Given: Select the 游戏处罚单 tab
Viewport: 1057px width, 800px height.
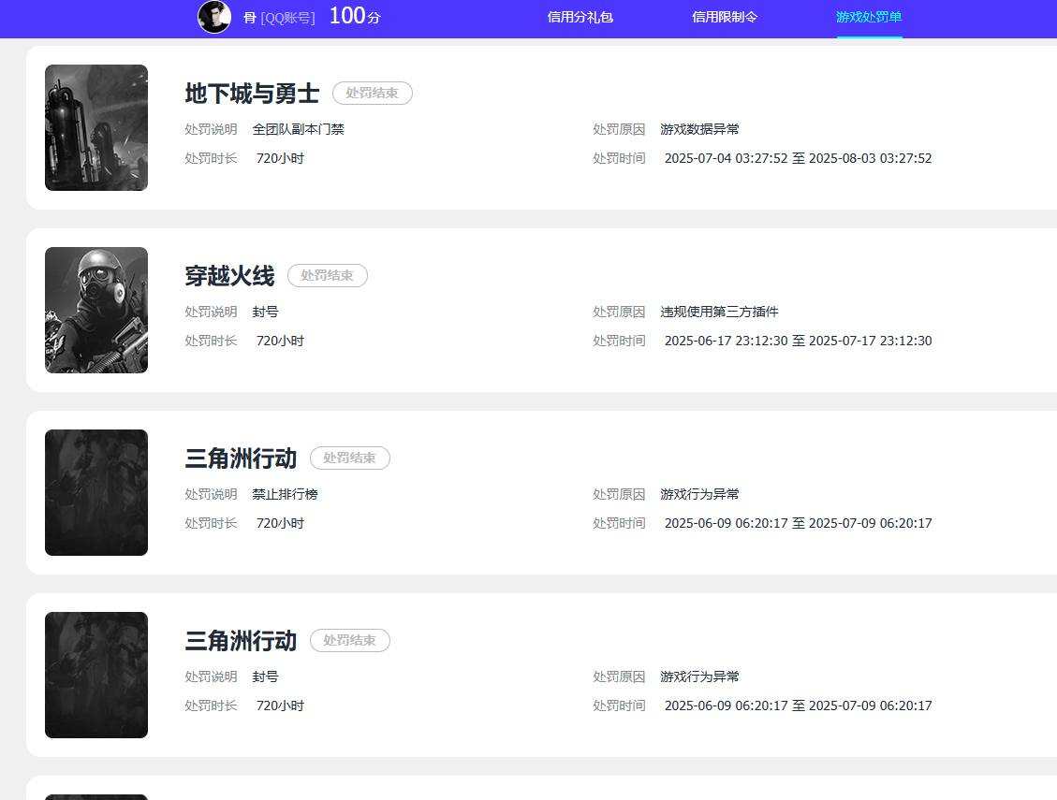Looking at the screenshot, I should pos(869,17).
